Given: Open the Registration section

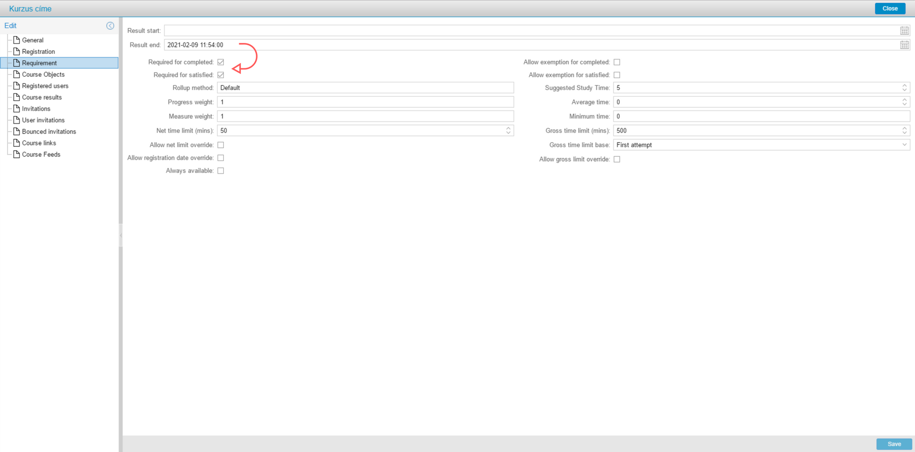Looking at the screenshot, I should 38,51.
